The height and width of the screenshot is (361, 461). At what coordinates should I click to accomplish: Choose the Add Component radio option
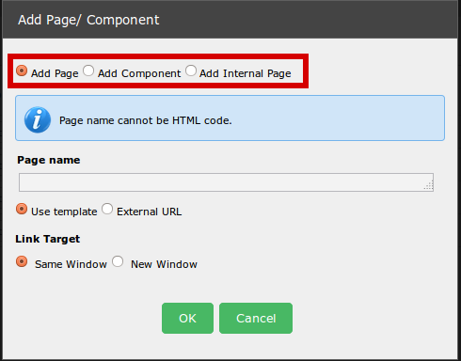pyautogui.click(x=88, y=71)
